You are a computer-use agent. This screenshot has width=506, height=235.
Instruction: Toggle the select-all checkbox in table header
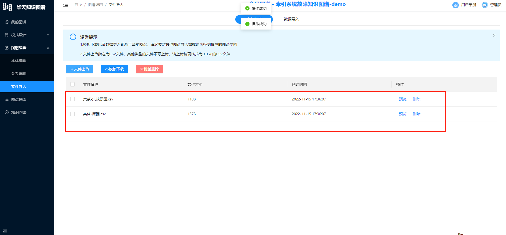(72, 84)
